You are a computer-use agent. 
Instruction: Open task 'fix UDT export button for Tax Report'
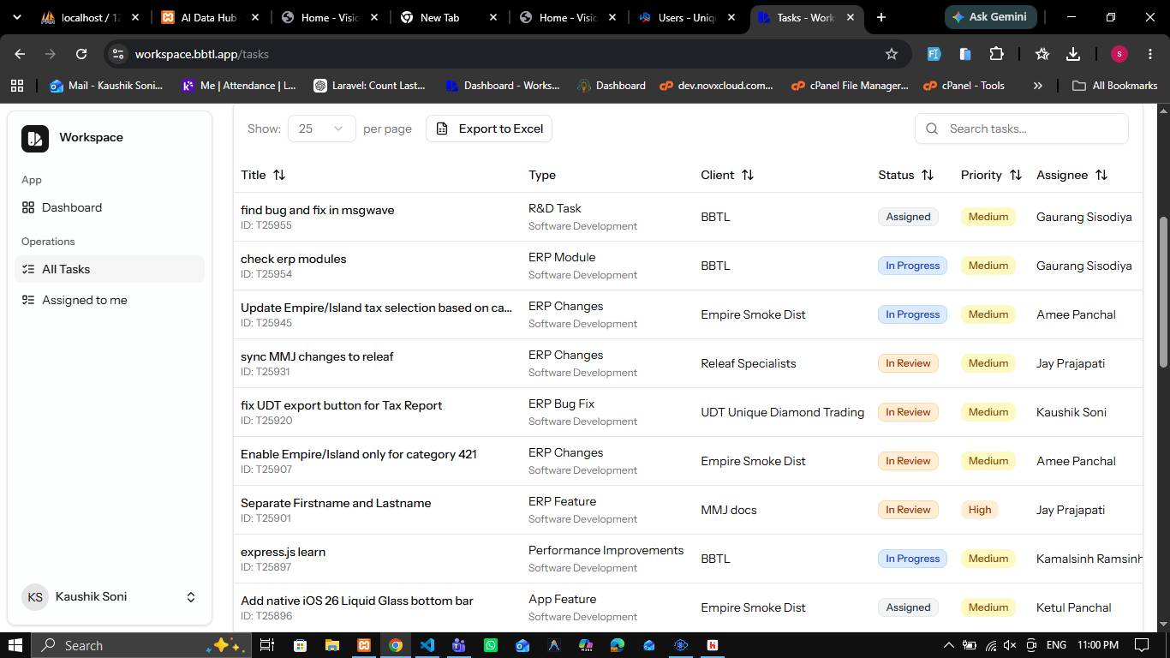[x=341, y=405]
